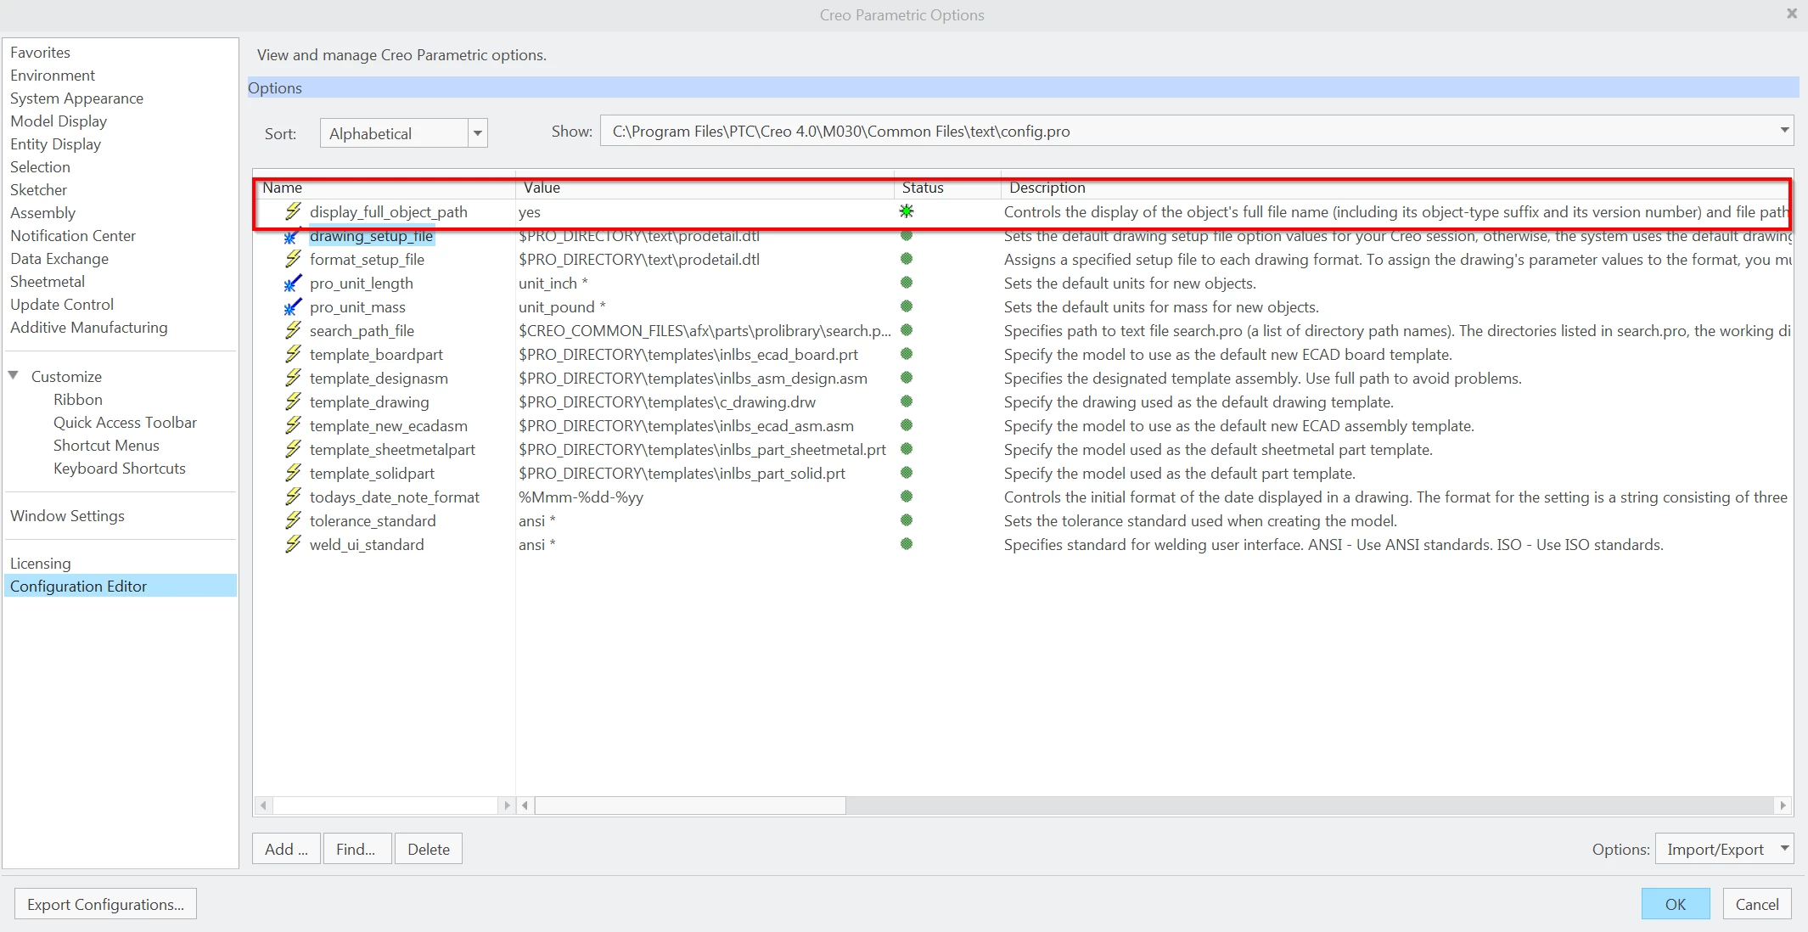This screenshot has width=1808, height=932.
Task: Click the horizontal scrollbar under the options list
Action: point(690,806)
